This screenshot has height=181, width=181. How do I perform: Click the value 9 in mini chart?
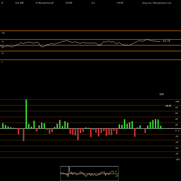tap(116, 172)
